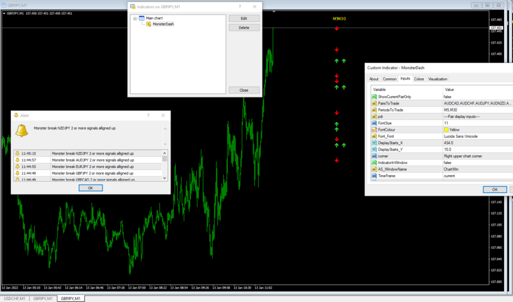
Task: Open help in the Indicators on GBPJPY dialog
Action: tap(240, 6)
